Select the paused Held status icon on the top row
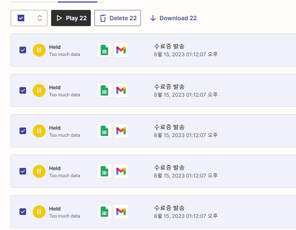This screenshot has height=230, width=296. click(39, 50)
